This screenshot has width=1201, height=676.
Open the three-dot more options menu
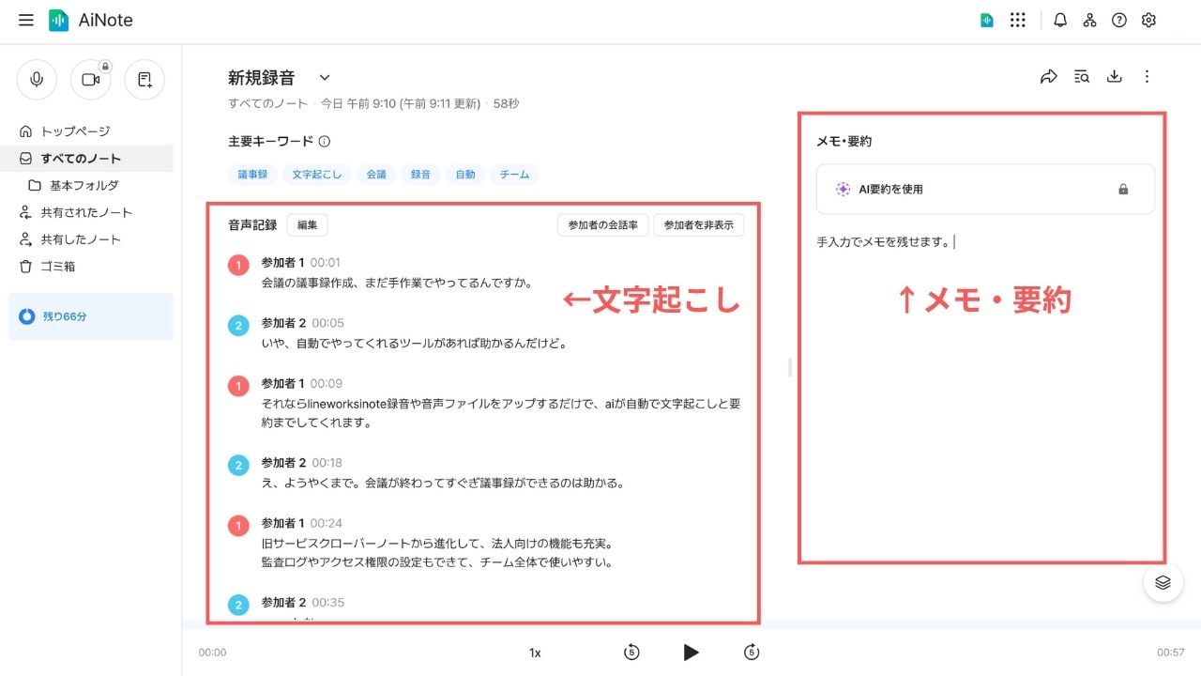pos(1147,77)
